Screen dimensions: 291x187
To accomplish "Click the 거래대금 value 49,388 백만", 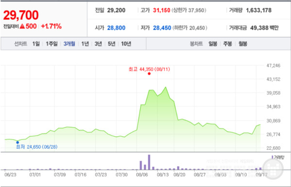I will tap(264, 28).
